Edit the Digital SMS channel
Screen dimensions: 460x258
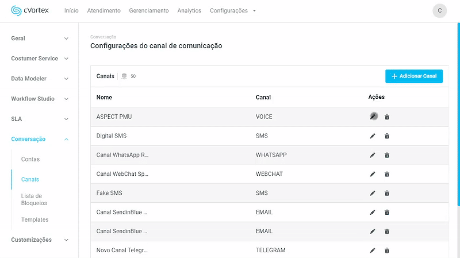tap(373, 136)
